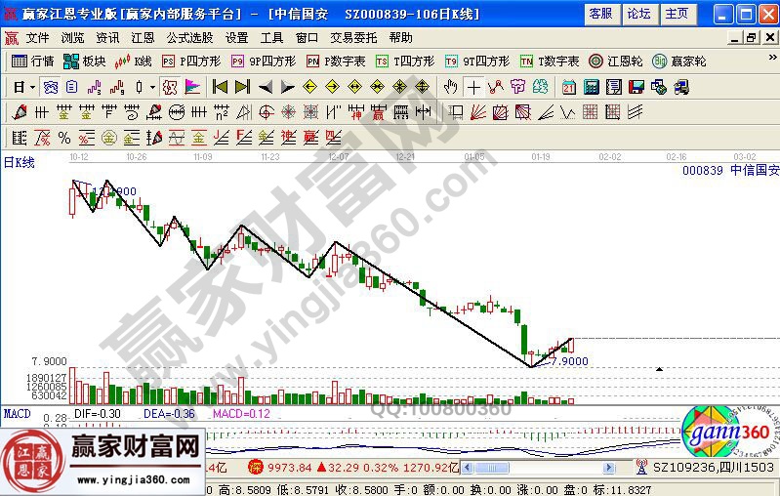This screenshot has width=780, height=496.
Task: Click the 板块 sector toolbar icon
Action: (84, 61)
